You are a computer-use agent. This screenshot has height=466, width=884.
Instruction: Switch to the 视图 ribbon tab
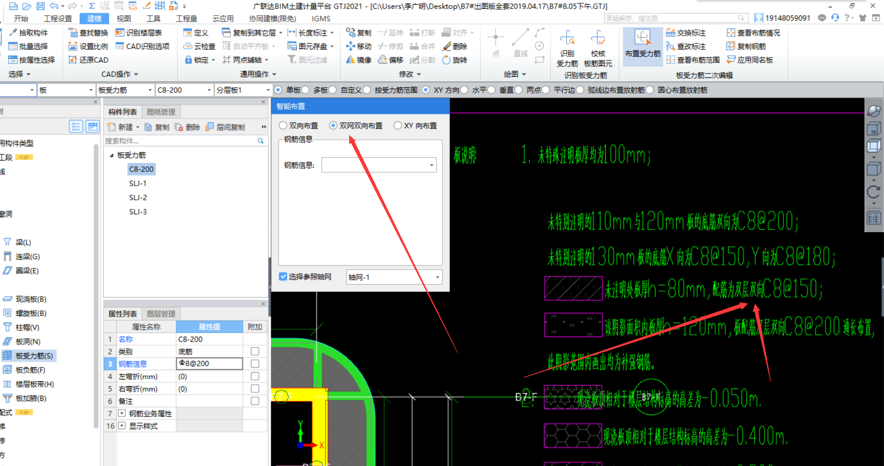tap(123, 18)
